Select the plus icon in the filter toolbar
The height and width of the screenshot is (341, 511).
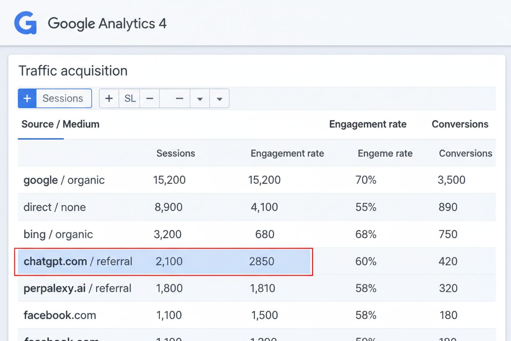109,98
